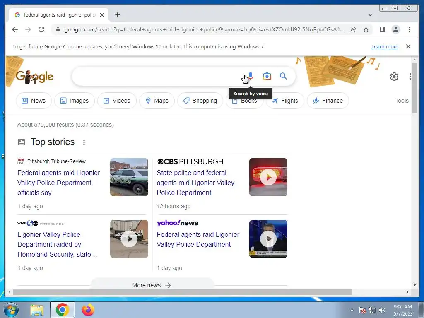Click the Google doodle logo
The width and height of the screenshot is (424, 318).
[x=34, y=77]
